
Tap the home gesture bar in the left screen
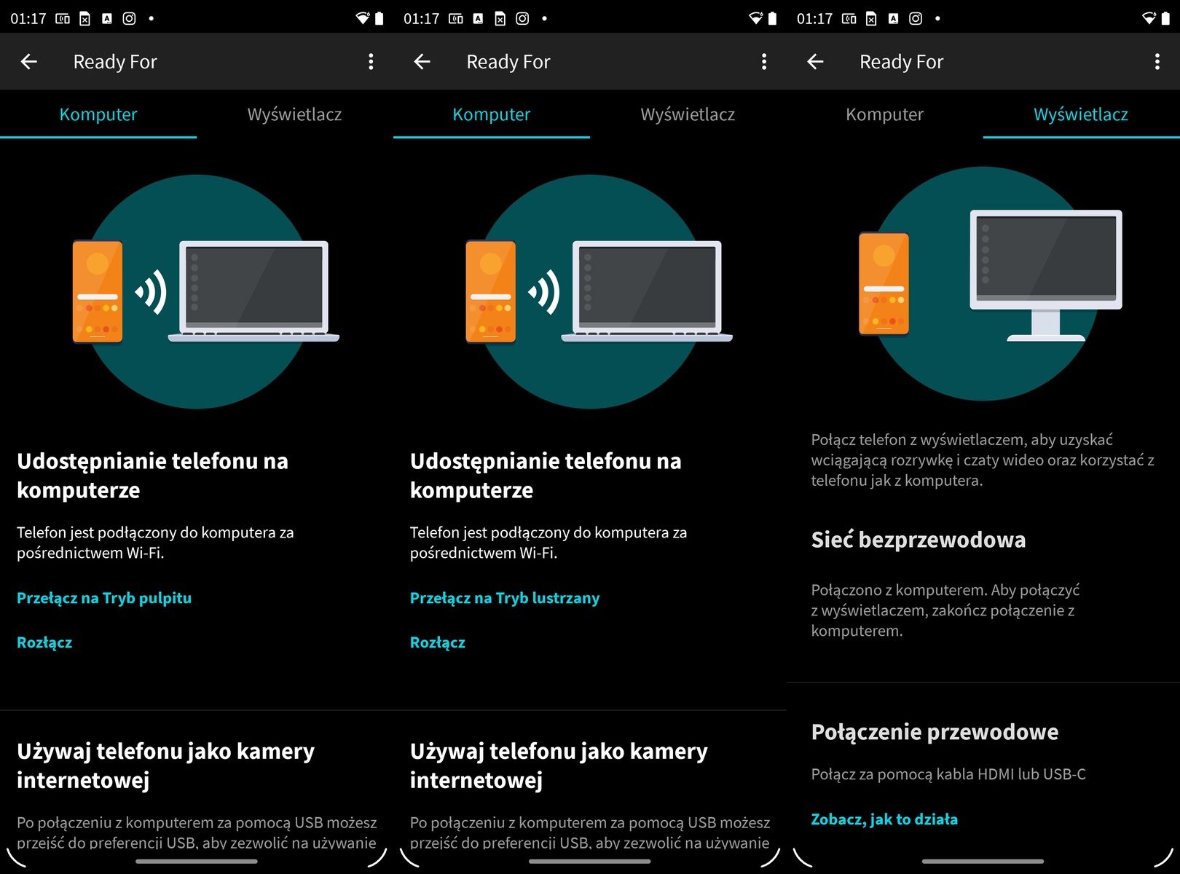(x=197, y=861)
